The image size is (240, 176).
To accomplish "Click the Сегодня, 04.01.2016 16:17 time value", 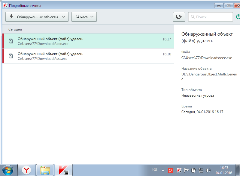I will (202, 112).
